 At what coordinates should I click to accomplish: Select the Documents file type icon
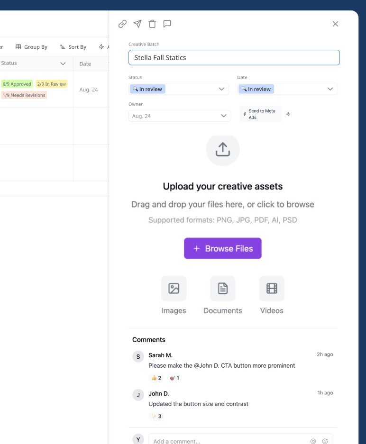click(x=223, y=288)
